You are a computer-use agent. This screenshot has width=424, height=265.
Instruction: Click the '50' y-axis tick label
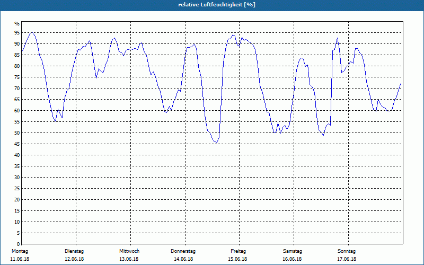click(17, 133)
